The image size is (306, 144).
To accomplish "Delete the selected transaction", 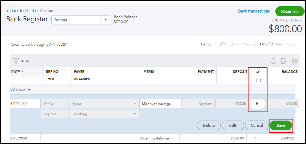I will click(x=209, y=126).
